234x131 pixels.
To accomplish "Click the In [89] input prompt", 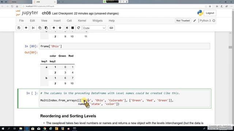I will click(31, 46).
